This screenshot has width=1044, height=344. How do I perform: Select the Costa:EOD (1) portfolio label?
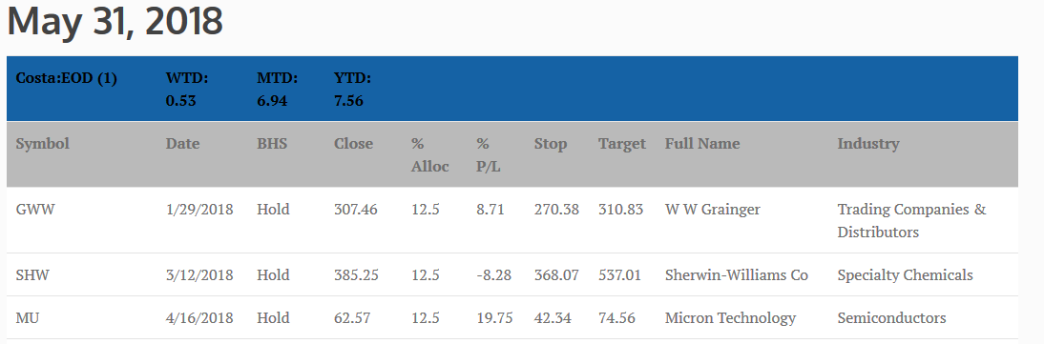(67, 78)
